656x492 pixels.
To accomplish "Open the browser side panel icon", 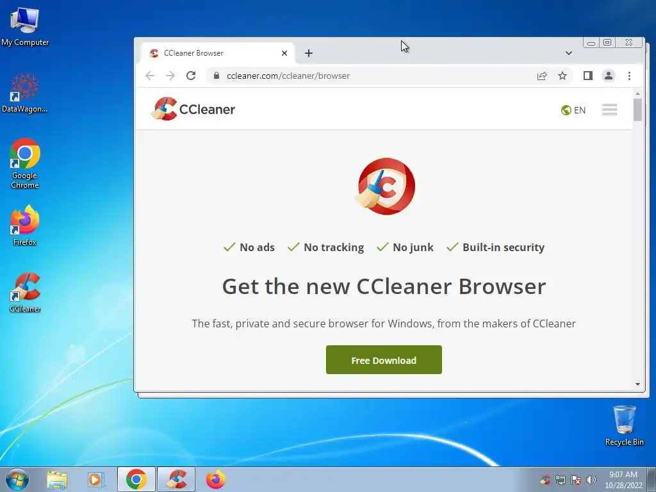I will [x=588, y=76].
